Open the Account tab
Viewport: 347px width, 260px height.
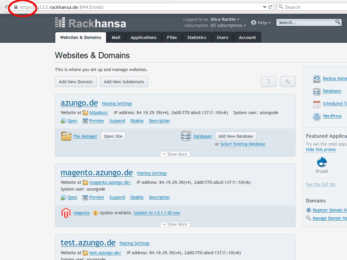coord(247,37)
